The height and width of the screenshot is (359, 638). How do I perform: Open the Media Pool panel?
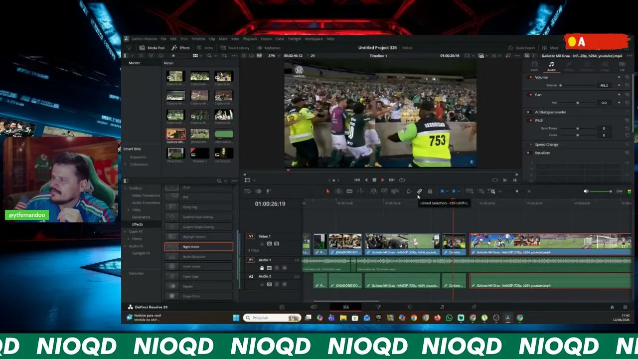pos(152,48)
